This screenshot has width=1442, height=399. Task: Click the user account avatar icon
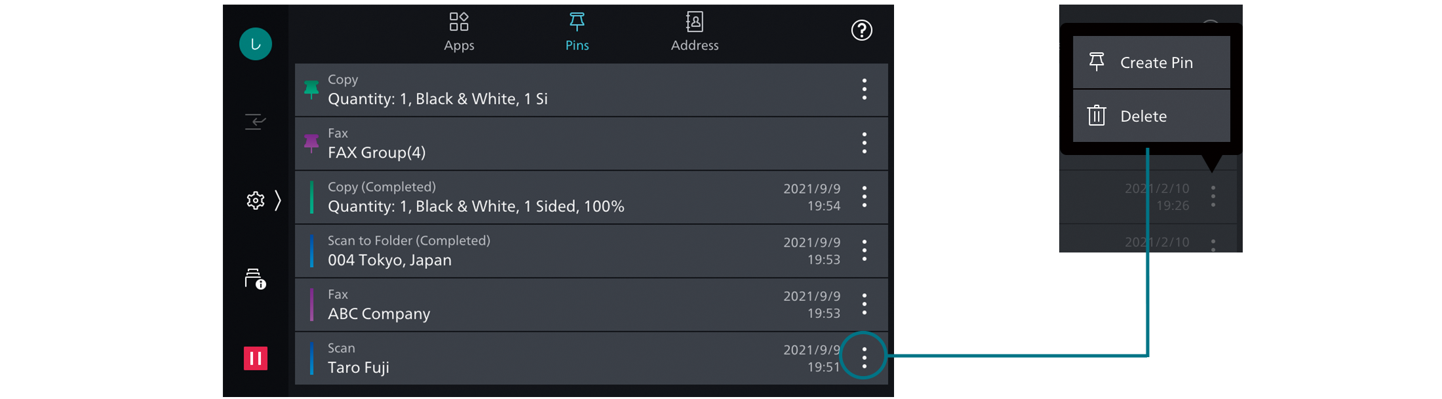click(256, 44)
